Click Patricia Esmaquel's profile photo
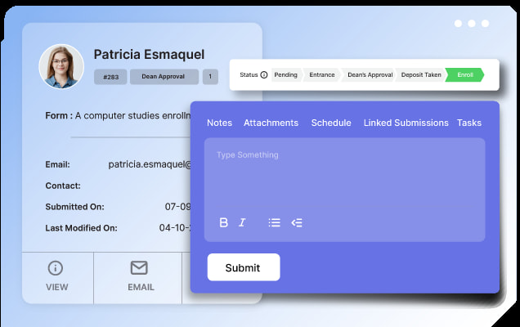520x327 pixels. pyautogui.click(x=61, y=67)
